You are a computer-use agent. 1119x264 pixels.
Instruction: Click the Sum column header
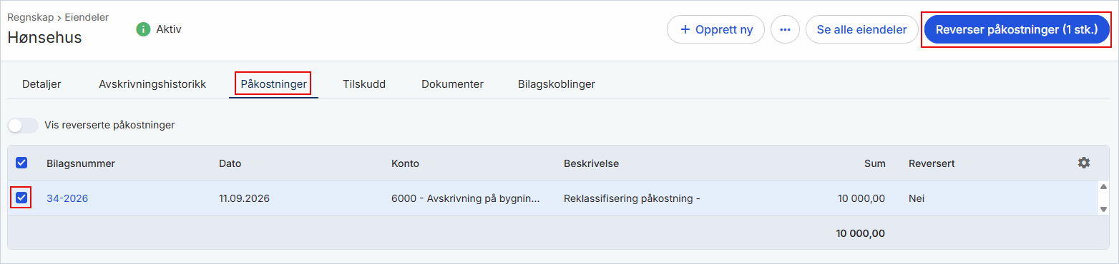pos(874,163)
